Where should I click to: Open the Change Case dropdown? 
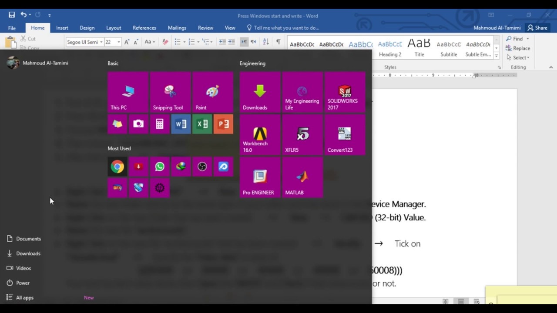coord(150,42)
